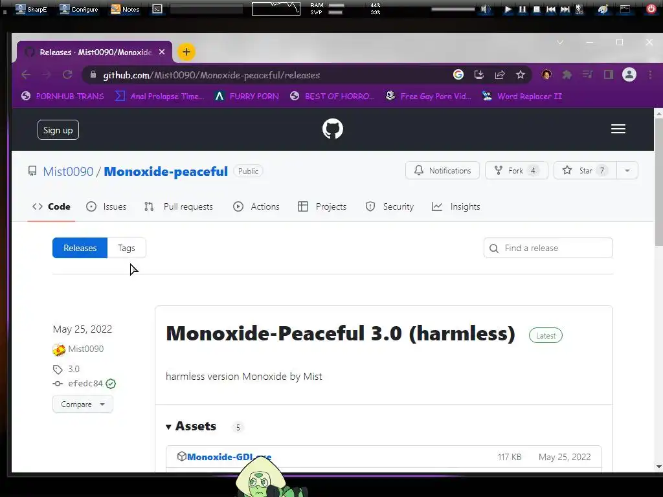663x497 pixels.
Task: Star the repository
Action: [585, 170]
